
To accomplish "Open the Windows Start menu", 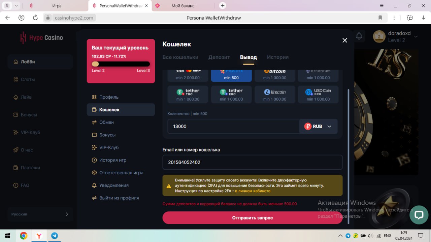I will point(7,236).
